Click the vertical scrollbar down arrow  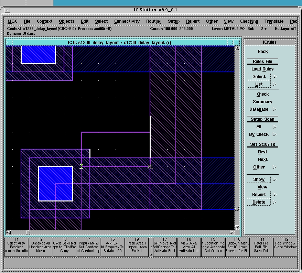click(x=237, y=227)
